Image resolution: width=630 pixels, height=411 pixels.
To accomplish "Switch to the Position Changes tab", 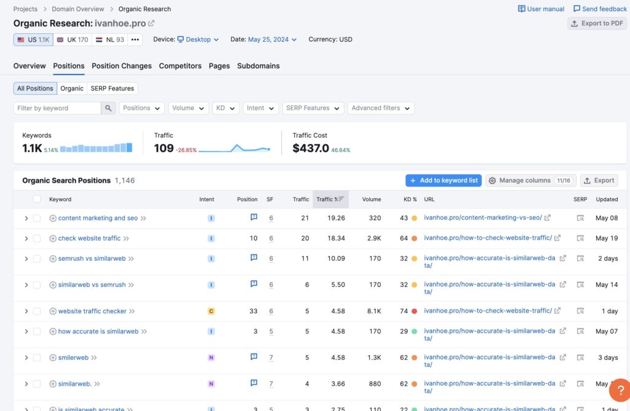I will click(x=121, y=66).
